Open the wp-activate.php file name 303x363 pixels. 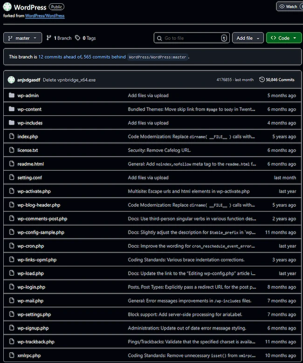pyautogui.click(x=34, y=191)
